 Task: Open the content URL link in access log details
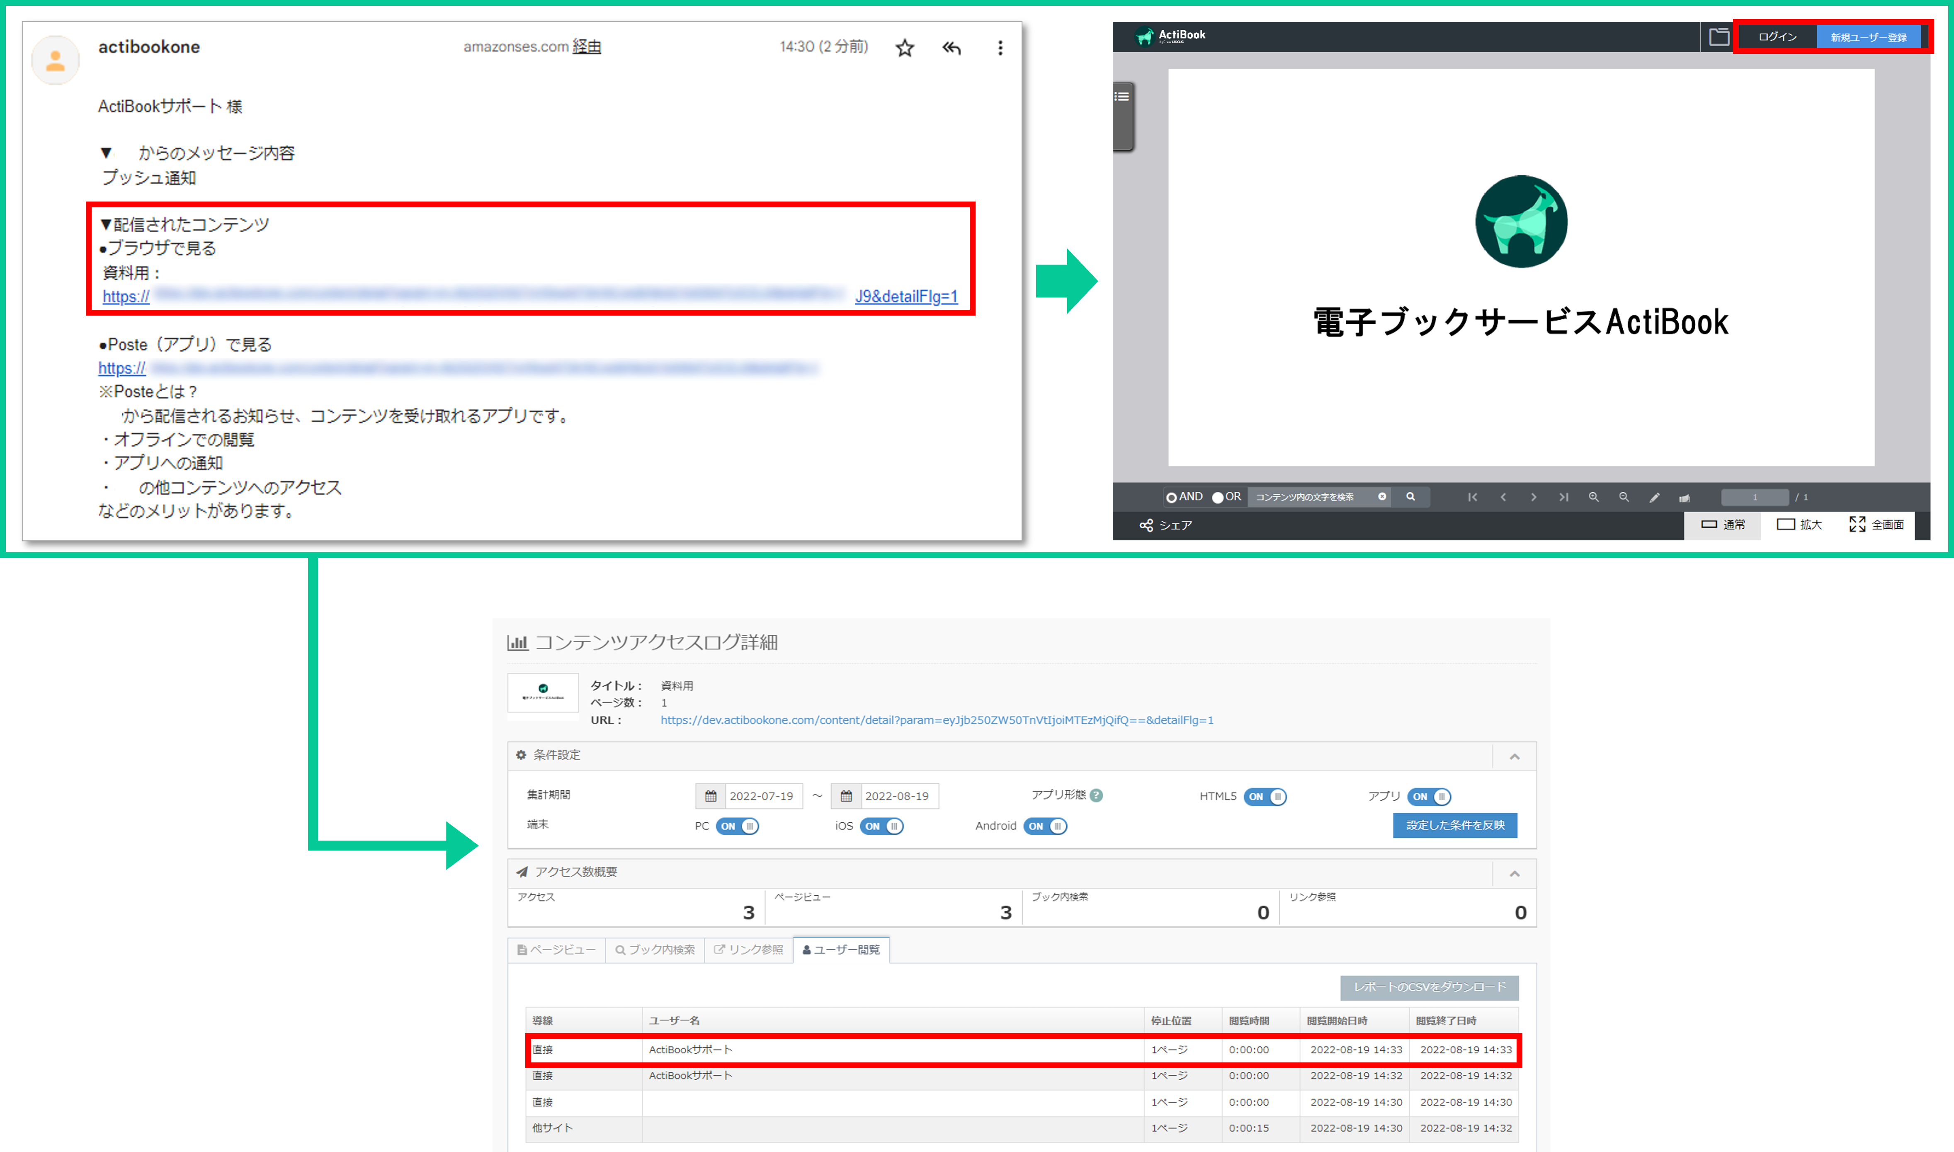point(937,719)
